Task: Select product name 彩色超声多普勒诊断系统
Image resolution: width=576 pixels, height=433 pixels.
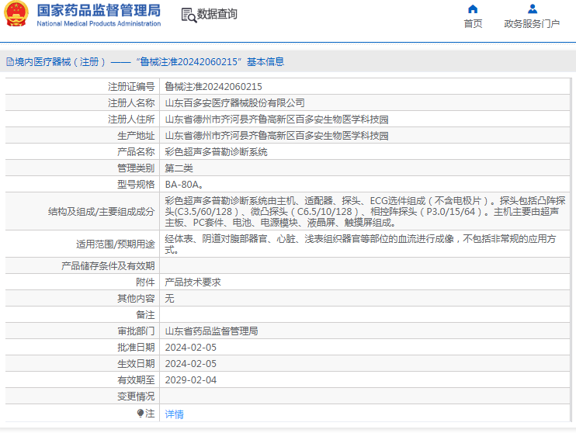Action: pyautogui.click(x=216, y=151)
